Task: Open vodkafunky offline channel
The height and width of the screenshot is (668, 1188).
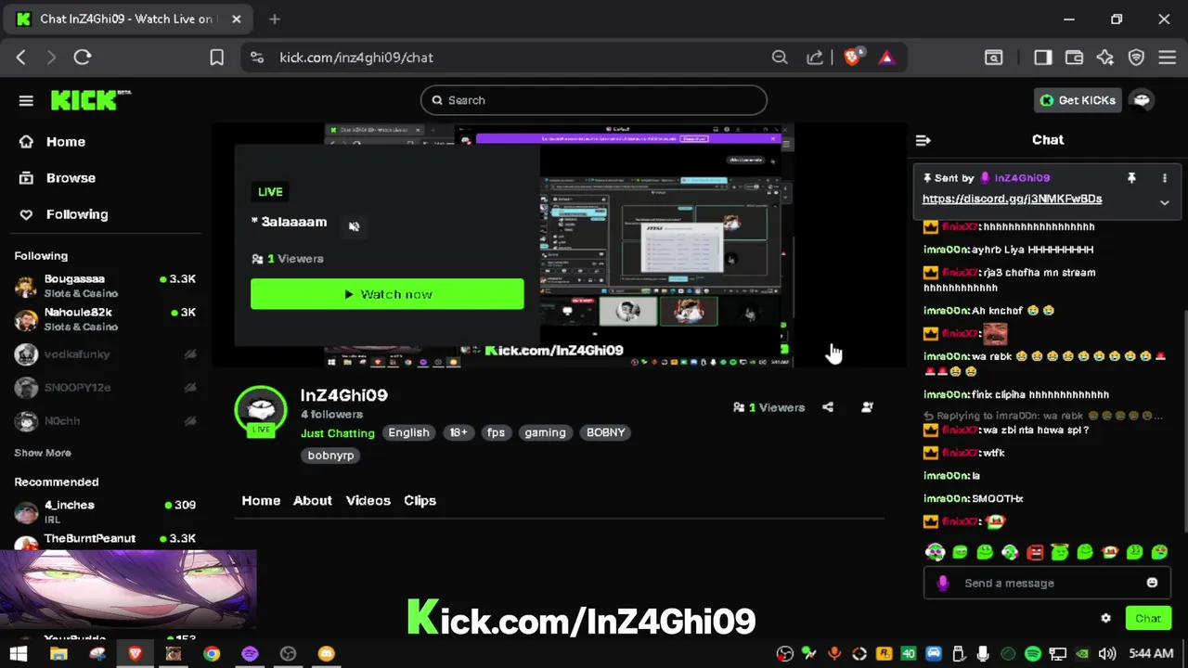Action: click(106, 354)
